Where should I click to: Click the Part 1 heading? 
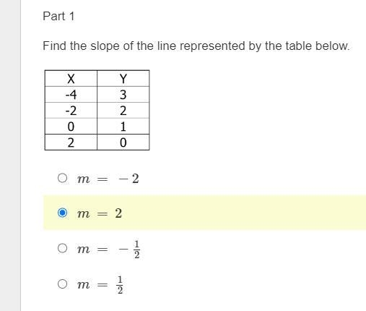click(x=58, y=17)
